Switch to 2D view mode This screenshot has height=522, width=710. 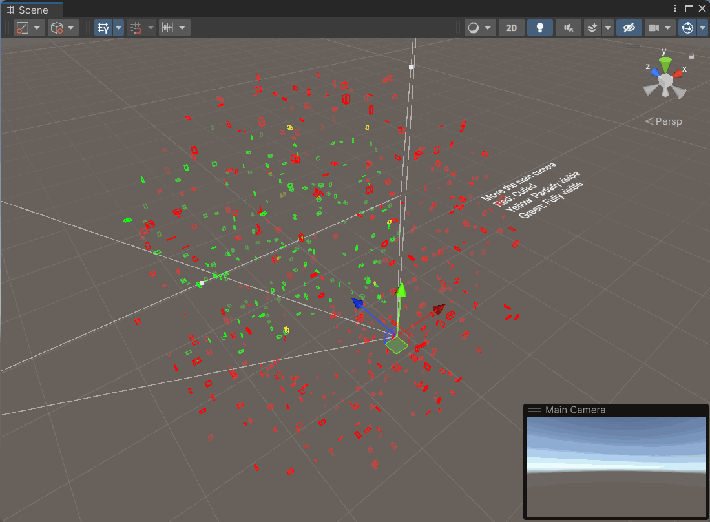coord(512,27)
